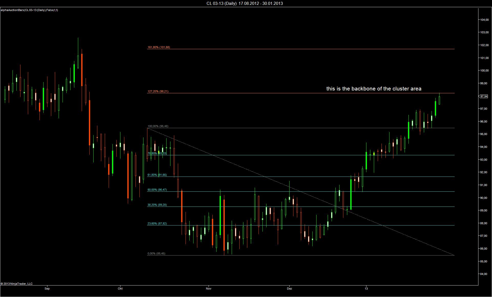Click the Dez label on the time axis
492x297 pixels.
tap(289, 289)
